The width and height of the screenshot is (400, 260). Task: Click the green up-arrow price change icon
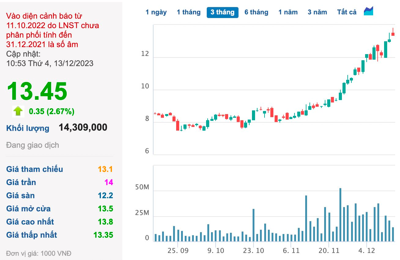pos(18,111)
